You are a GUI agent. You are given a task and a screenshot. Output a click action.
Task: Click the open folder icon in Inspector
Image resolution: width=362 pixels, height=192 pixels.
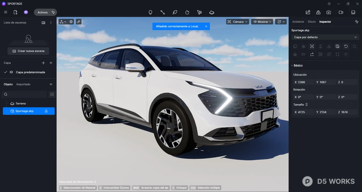pos(303,54)
